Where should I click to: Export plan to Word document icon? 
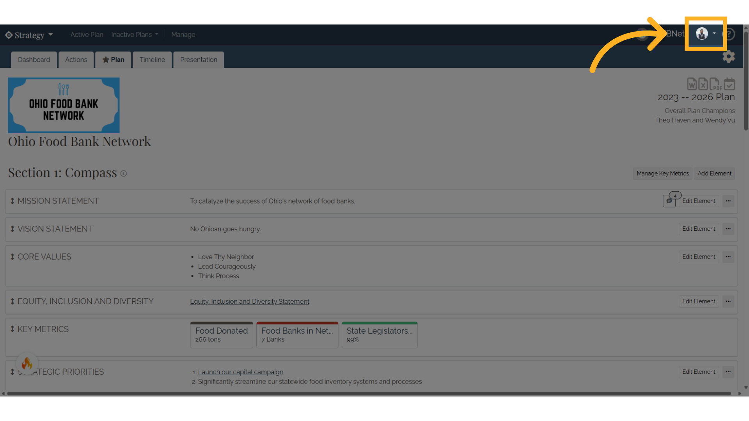tap(692, 84)
